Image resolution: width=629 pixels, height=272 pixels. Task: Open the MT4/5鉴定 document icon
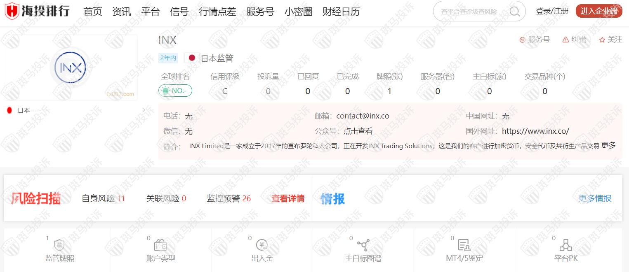[464, 245]
